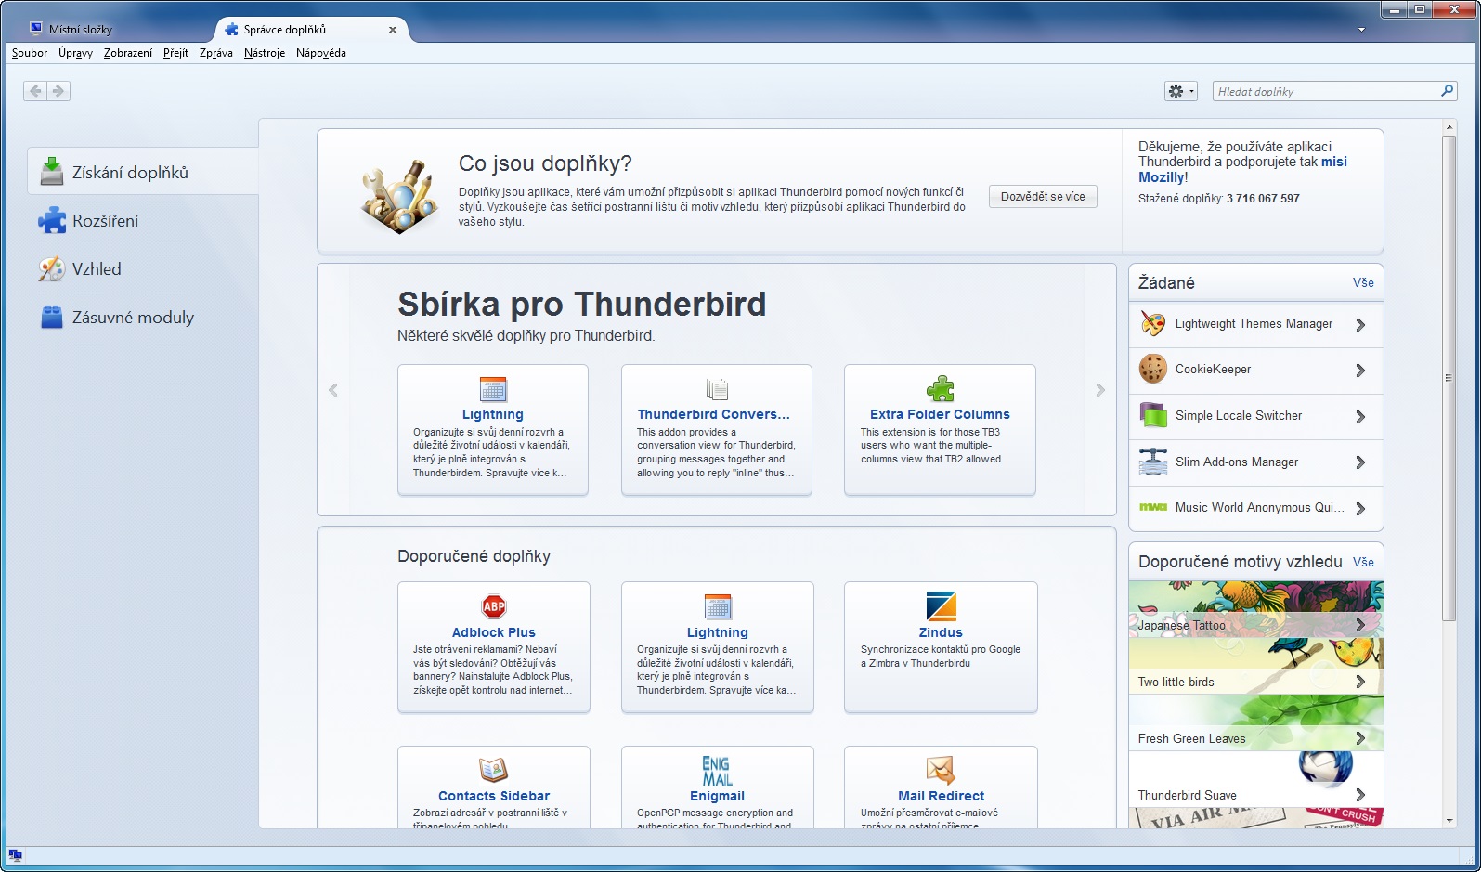Image resolution: width=1481 pixels, height=872 pixels.
Task: Click the Mail Redirect envelope icon
Action: tap(941, 770)
